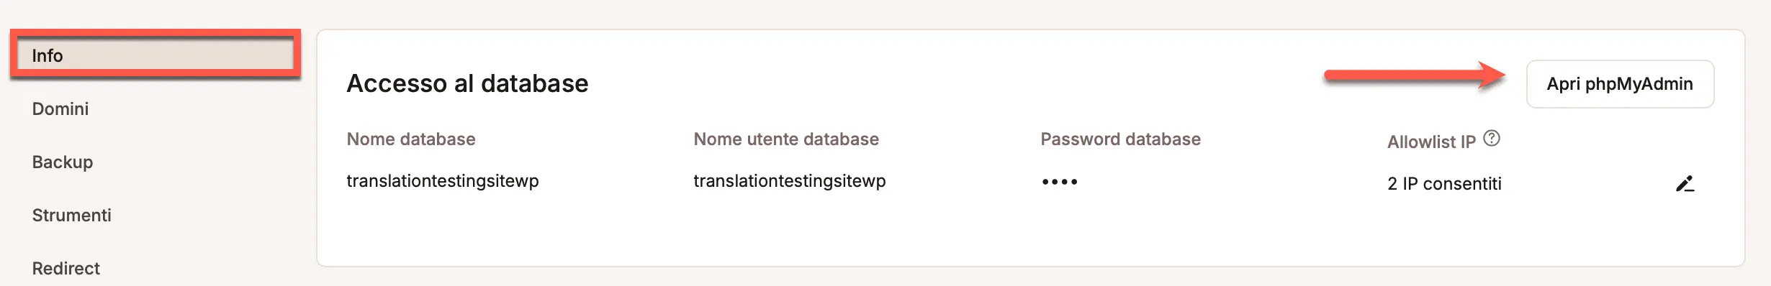Click the 2 IP consentiti text

(1444, 184)
